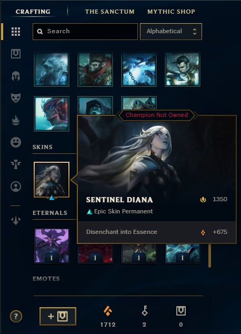This screenshot has width=241, height=334.
Task: Select the Sentinel Diana skin thumbnail
Action: click(x=52, y=180)
